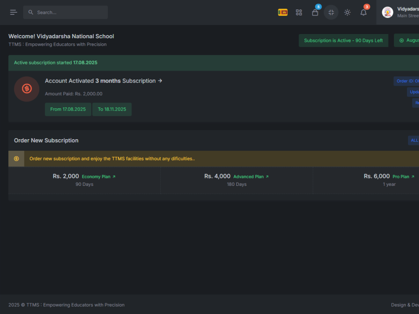Select the Advanced Plan link

click(251, 177)
